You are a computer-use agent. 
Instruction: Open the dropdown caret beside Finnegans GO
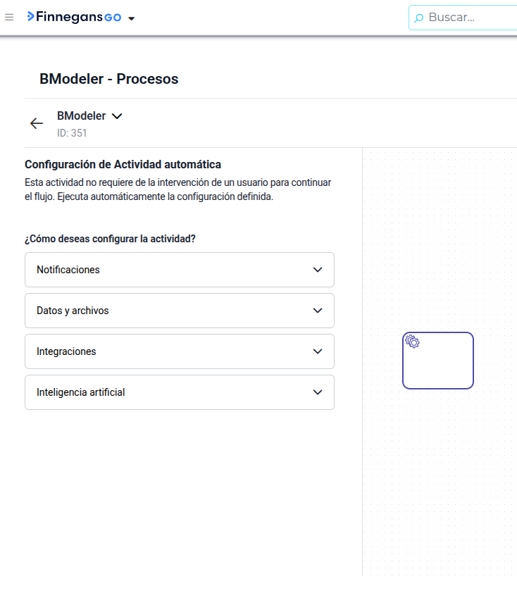[x=131, y=18]
